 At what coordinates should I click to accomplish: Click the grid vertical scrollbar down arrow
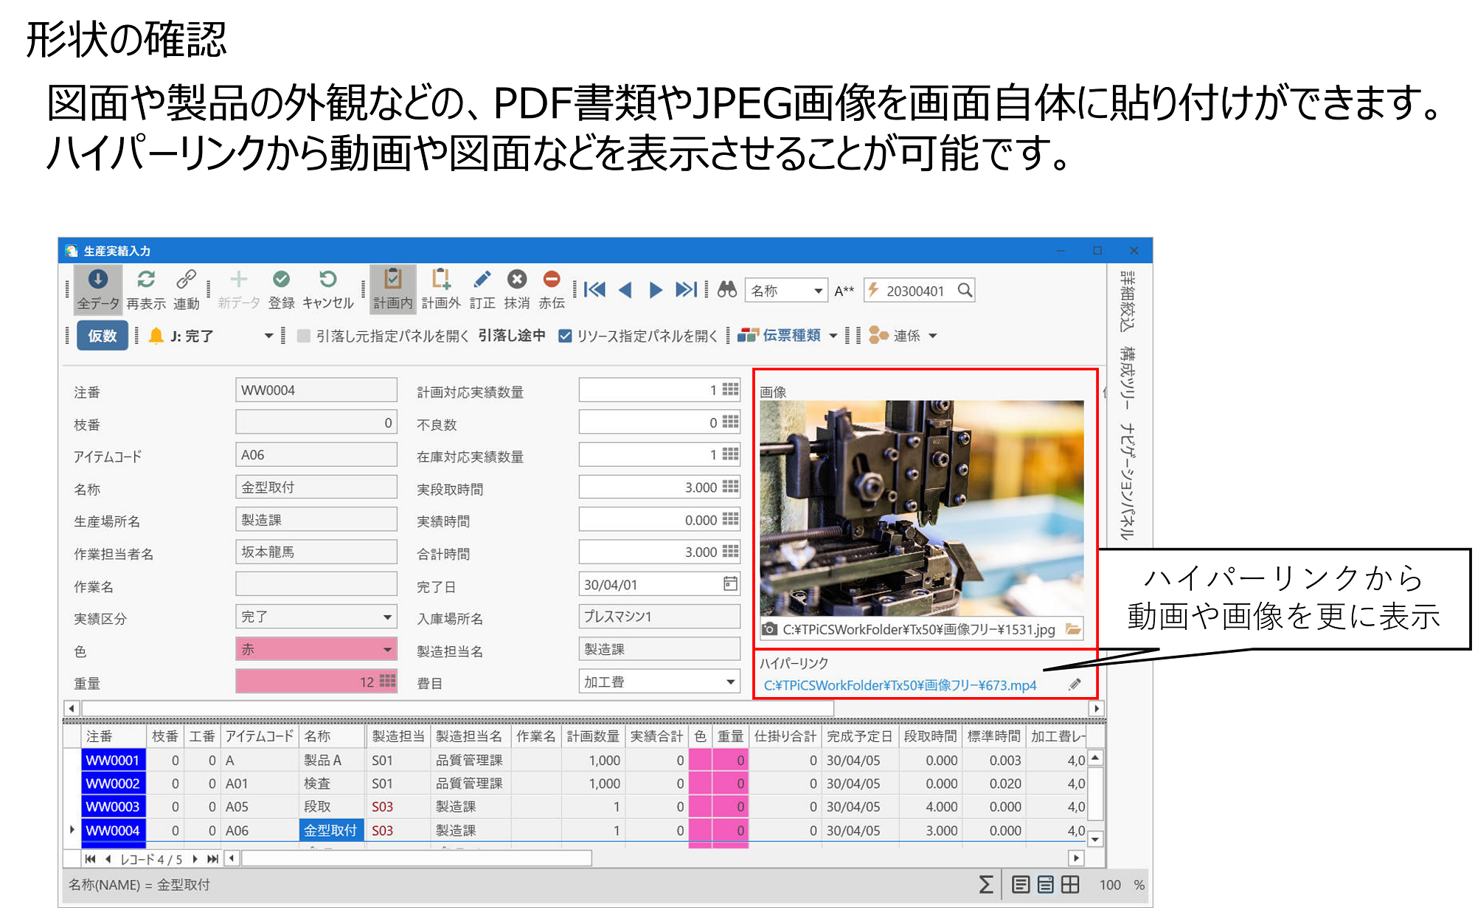[1096, 839]
